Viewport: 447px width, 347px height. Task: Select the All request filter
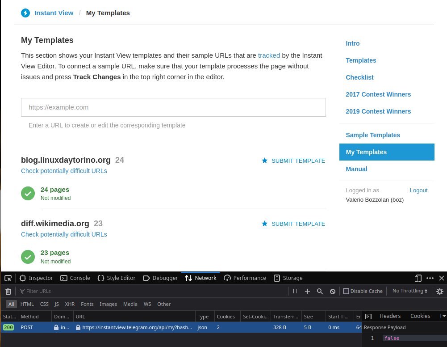(11, 304)
